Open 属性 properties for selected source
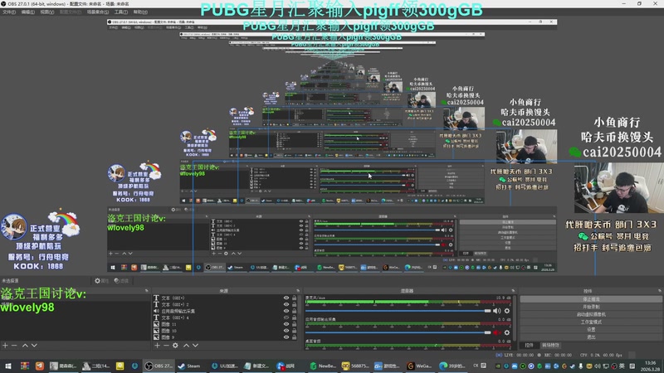 101,281
